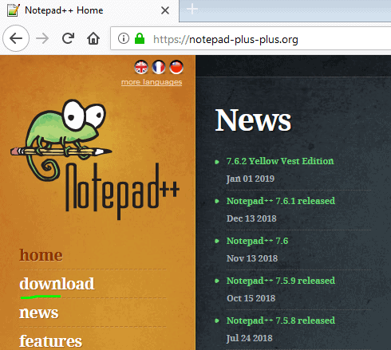Click the date Jul 24 2018
Viewport: 391px width, 350px height.
(x=250, y=338)
